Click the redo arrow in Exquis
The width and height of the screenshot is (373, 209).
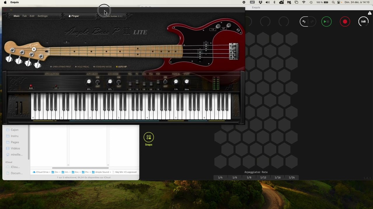(x=312, y=21)
